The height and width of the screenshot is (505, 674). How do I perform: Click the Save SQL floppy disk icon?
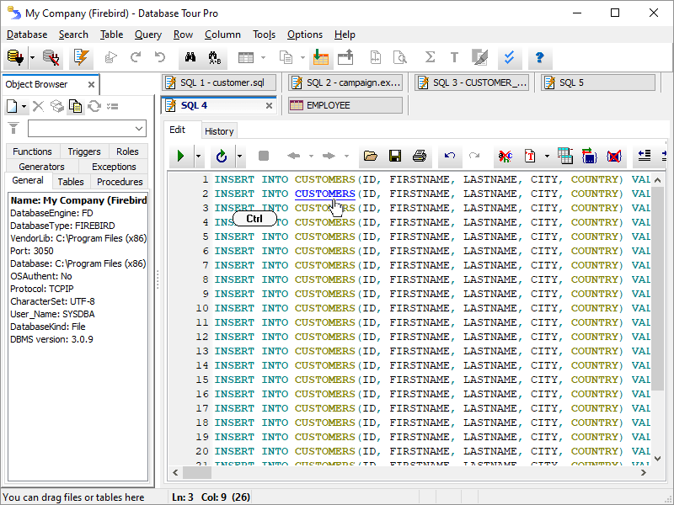pyautogui.click(x=394, y=156)
